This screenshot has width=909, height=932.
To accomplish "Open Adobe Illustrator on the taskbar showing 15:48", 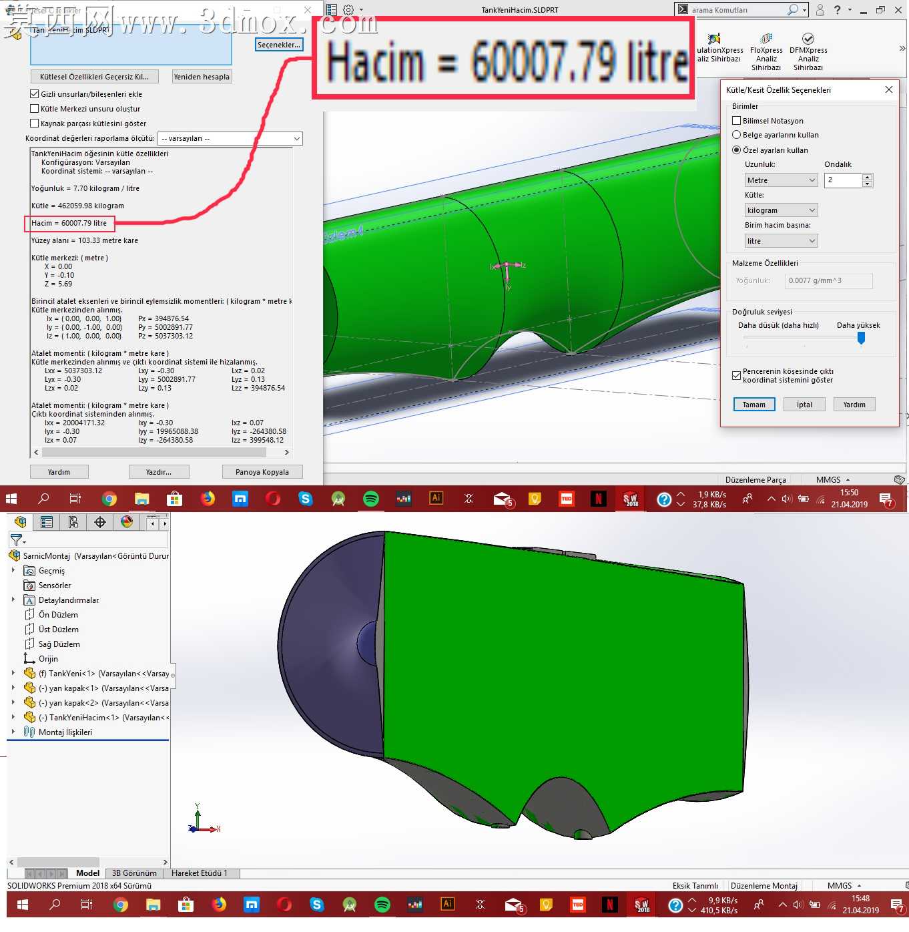I will pyautogui.click(x=447, y=904).
